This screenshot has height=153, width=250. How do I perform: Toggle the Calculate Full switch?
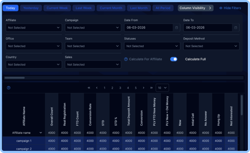[x=174, y=59]
